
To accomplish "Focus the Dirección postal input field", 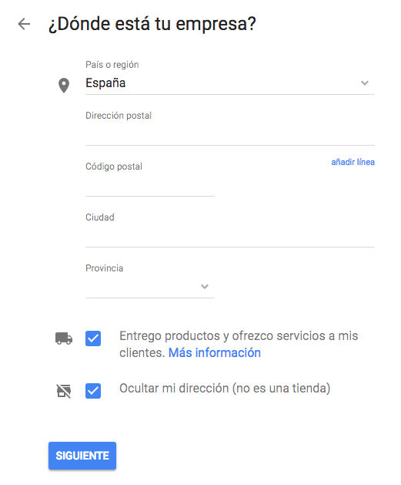I will tap(230, 134).
